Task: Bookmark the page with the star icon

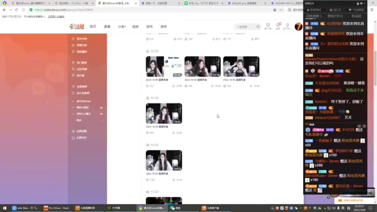Action: pos(275,10)
